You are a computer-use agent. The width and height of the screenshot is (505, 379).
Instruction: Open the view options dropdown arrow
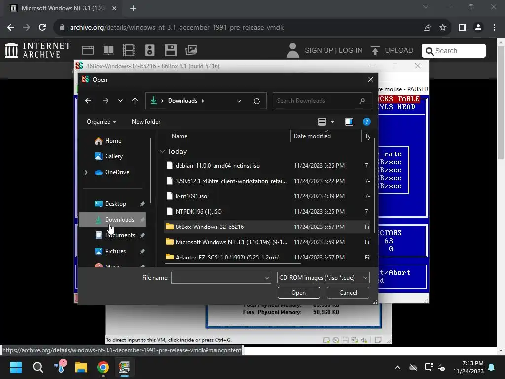(x=333, y=122)
